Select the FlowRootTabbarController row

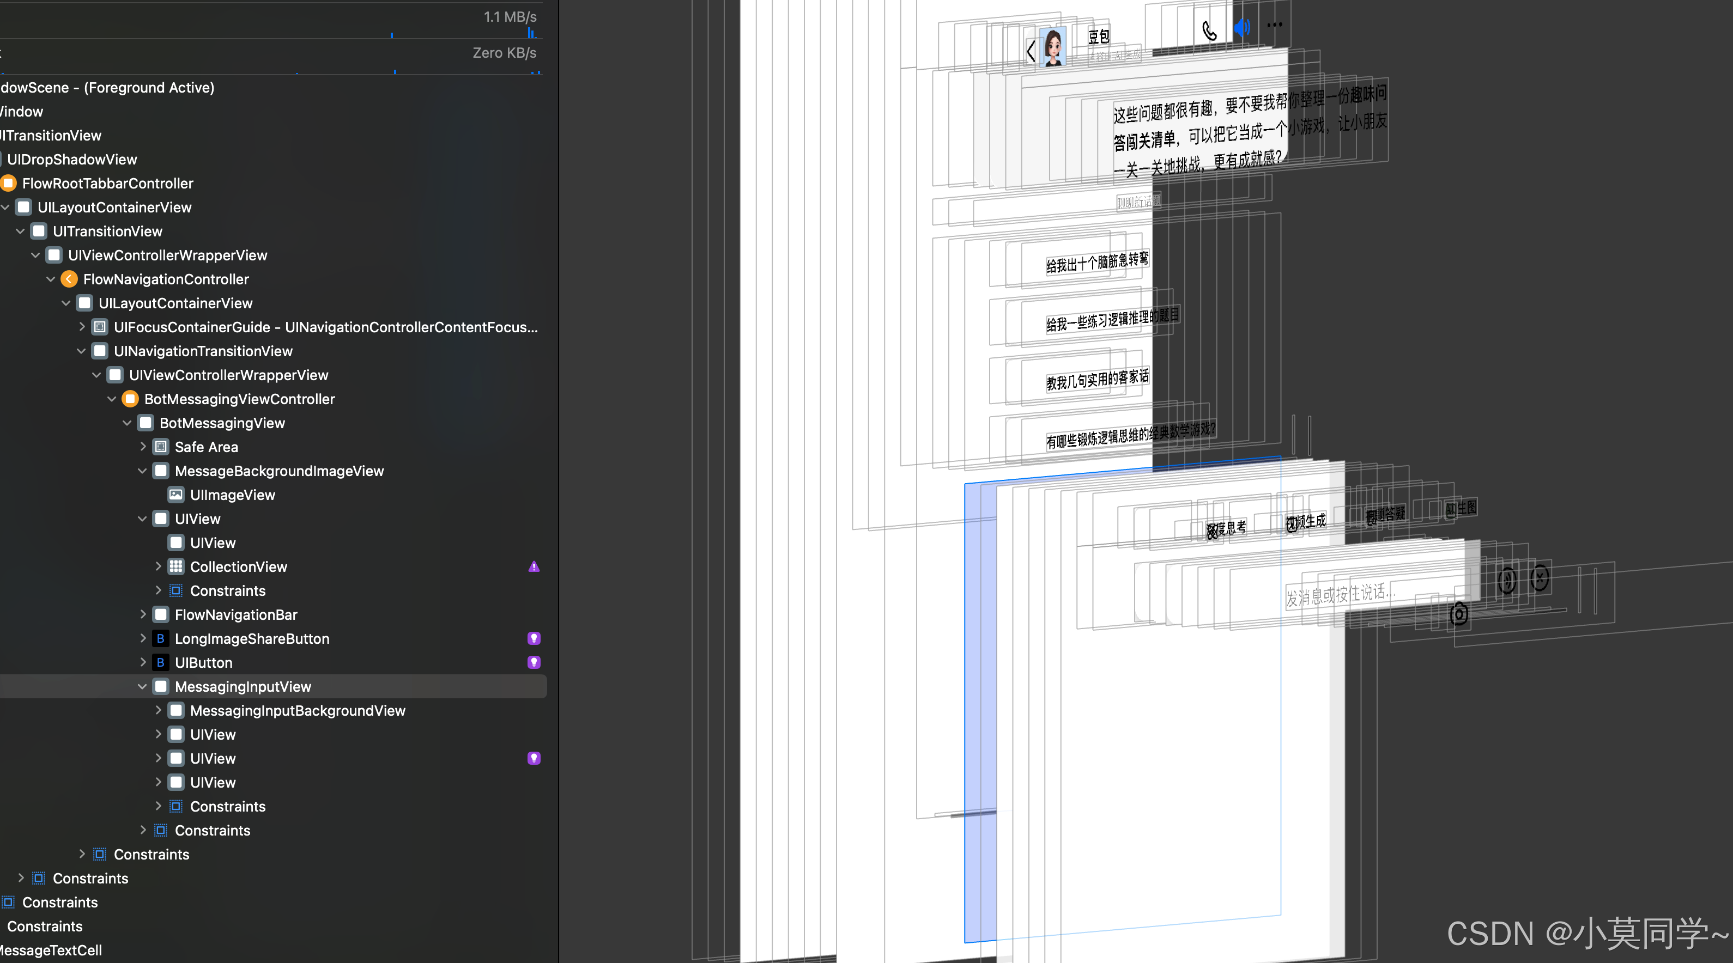[107, 184]
